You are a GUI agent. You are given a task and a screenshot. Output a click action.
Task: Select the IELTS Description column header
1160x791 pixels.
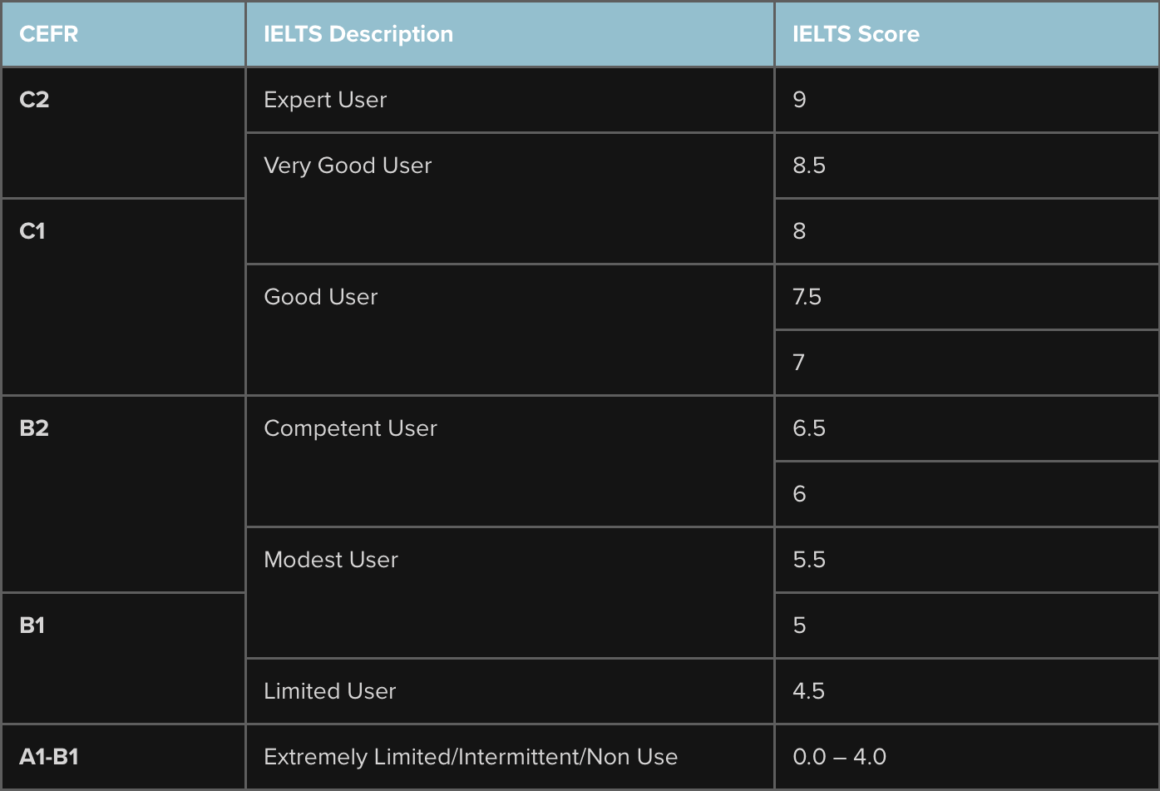click(510, 34)
